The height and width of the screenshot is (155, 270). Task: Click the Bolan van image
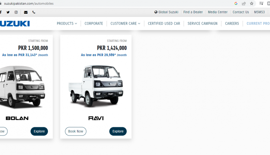(x=22, y=87)
